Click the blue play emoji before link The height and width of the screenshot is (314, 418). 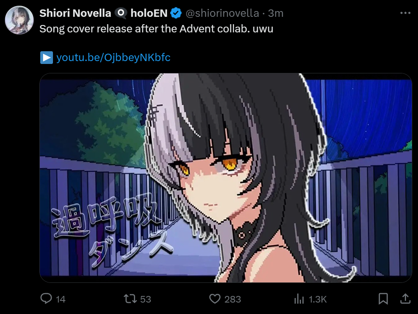point(47,57)
